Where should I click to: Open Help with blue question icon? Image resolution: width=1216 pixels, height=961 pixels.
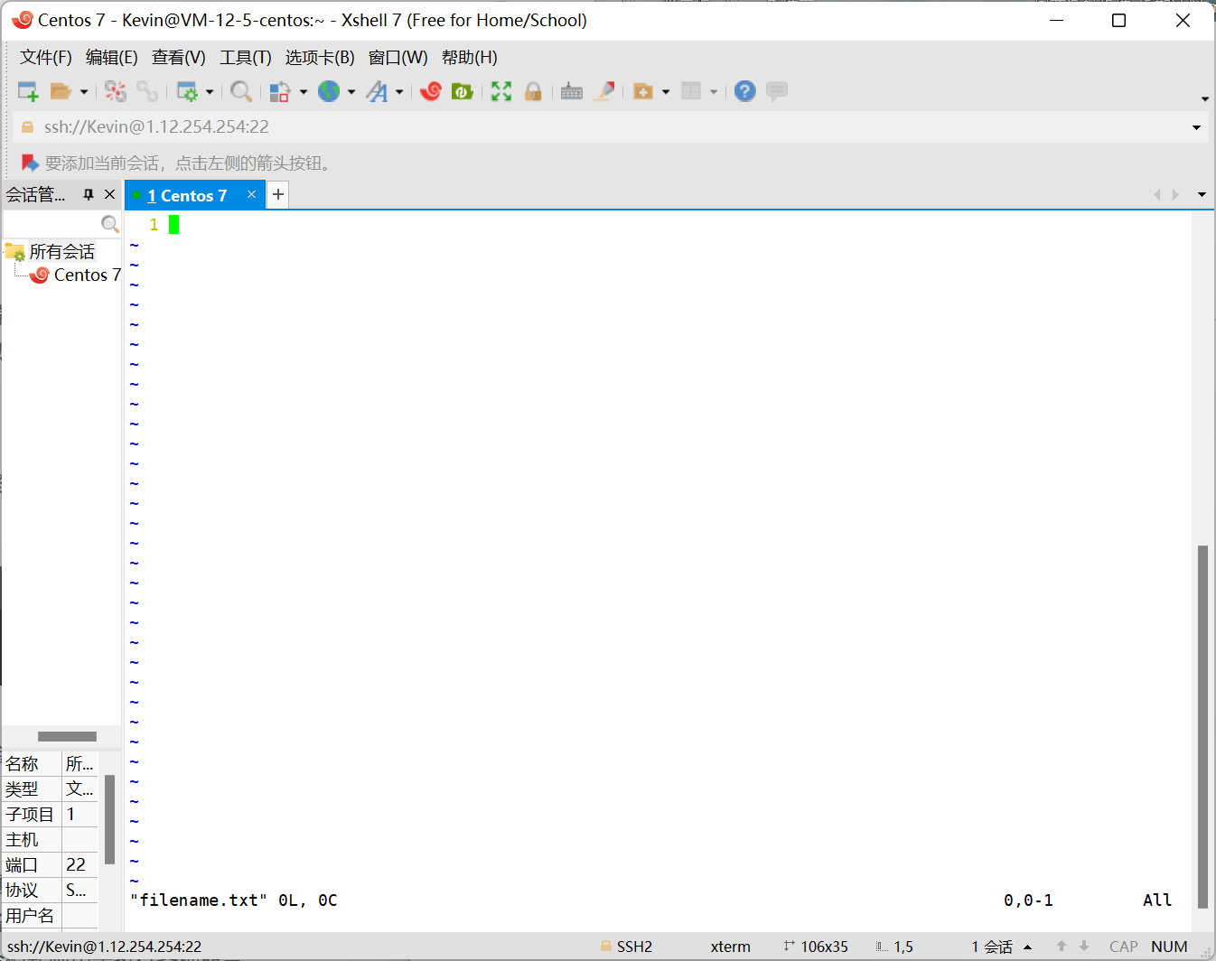tap(744, 91)
